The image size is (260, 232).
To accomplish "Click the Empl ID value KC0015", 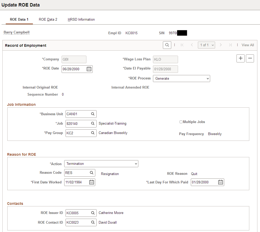I will point(132,33).
